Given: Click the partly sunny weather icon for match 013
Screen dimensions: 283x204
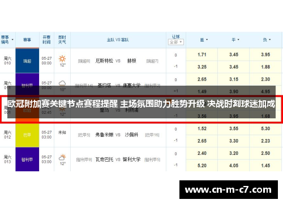Looking at the screenshot, I should [62, 157].
